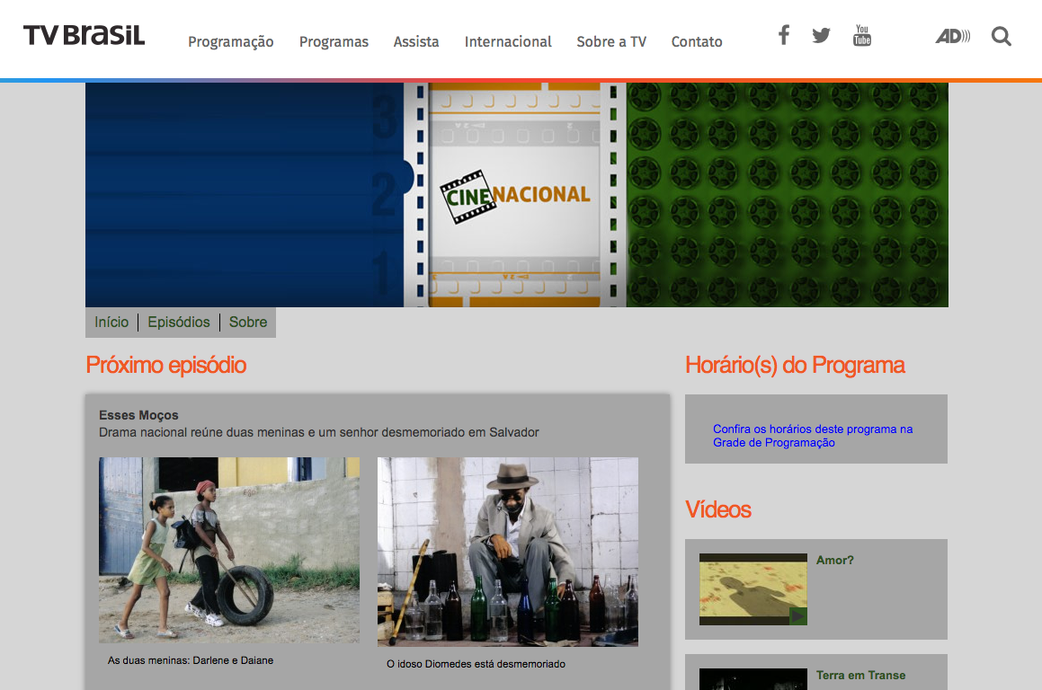Open the Programação menu
1042x690 pixels.
point(230,41)
